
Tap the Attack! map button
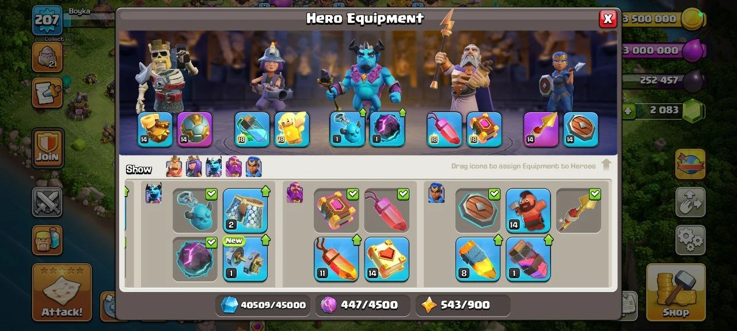[x=62, y=292]
